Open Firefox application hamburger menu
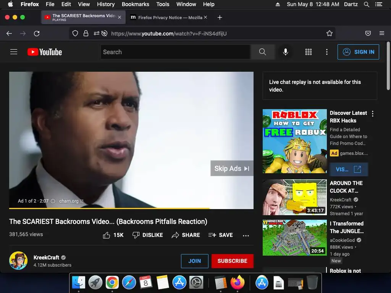The width and height of the screenshot is (391, 293). pos(382,33)
